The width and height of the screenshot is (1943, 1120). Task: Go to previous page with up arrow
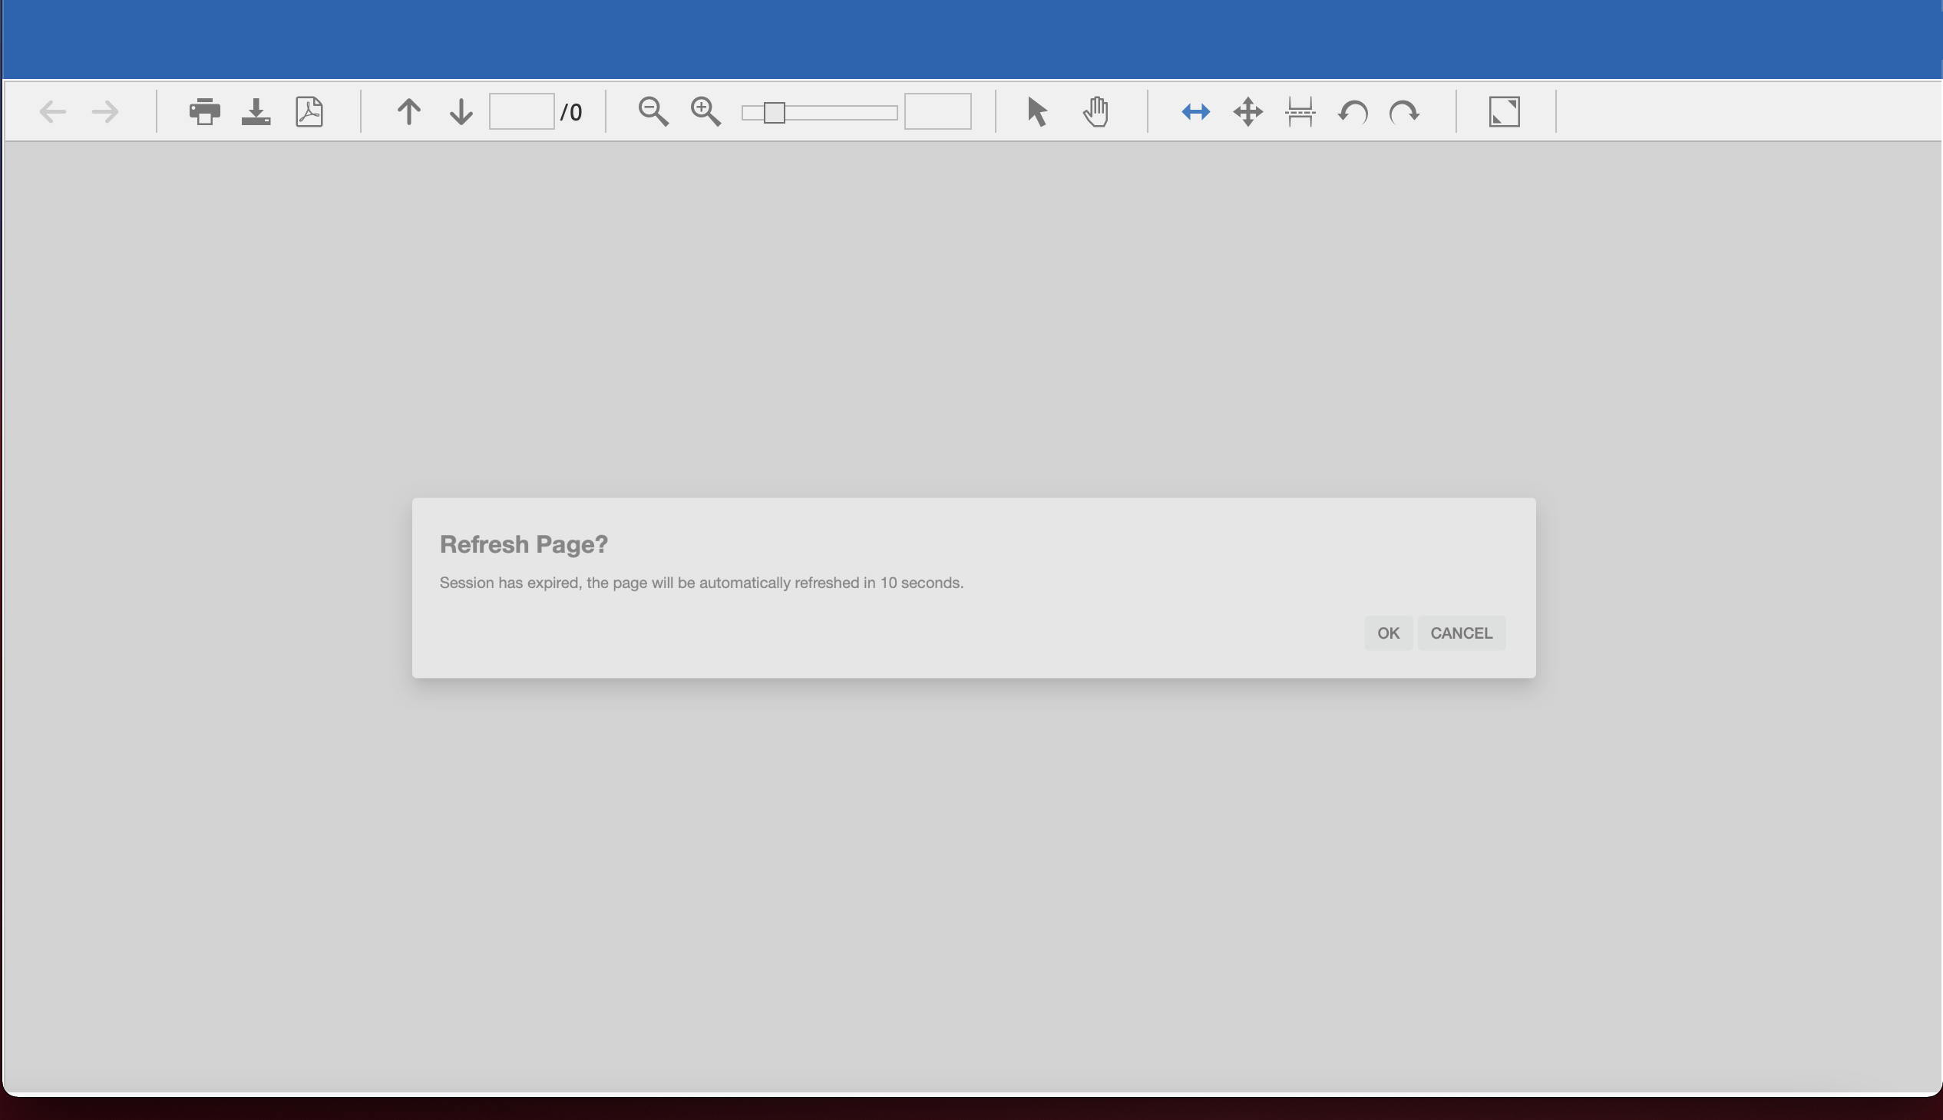408,111
